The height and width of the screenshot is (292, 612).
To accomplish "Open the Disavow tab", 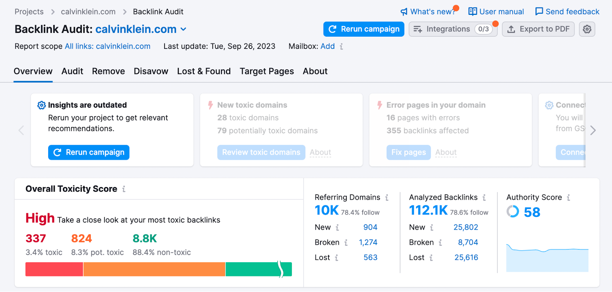I will click(151, 71).
